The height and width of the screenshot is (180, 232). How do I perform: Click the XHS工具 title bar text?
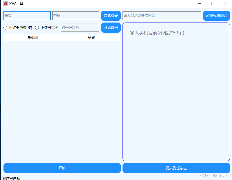pyautogui.click(x=17, y=3)
